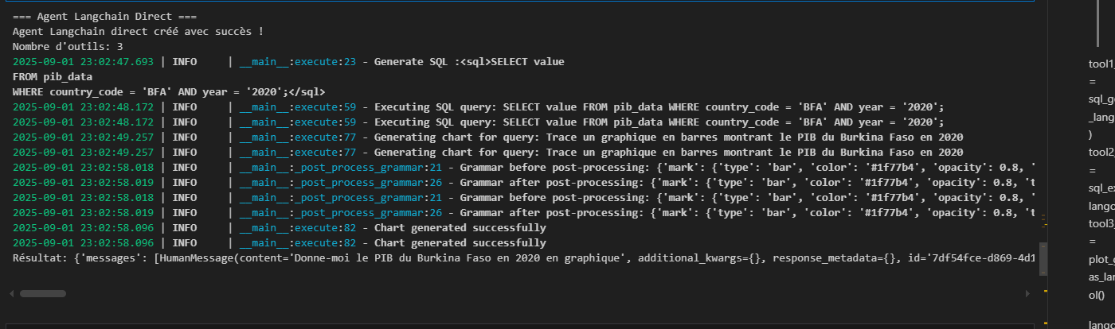
Task: Click the output's vertical scrollbar thumb
Action: click(1043, 257)
